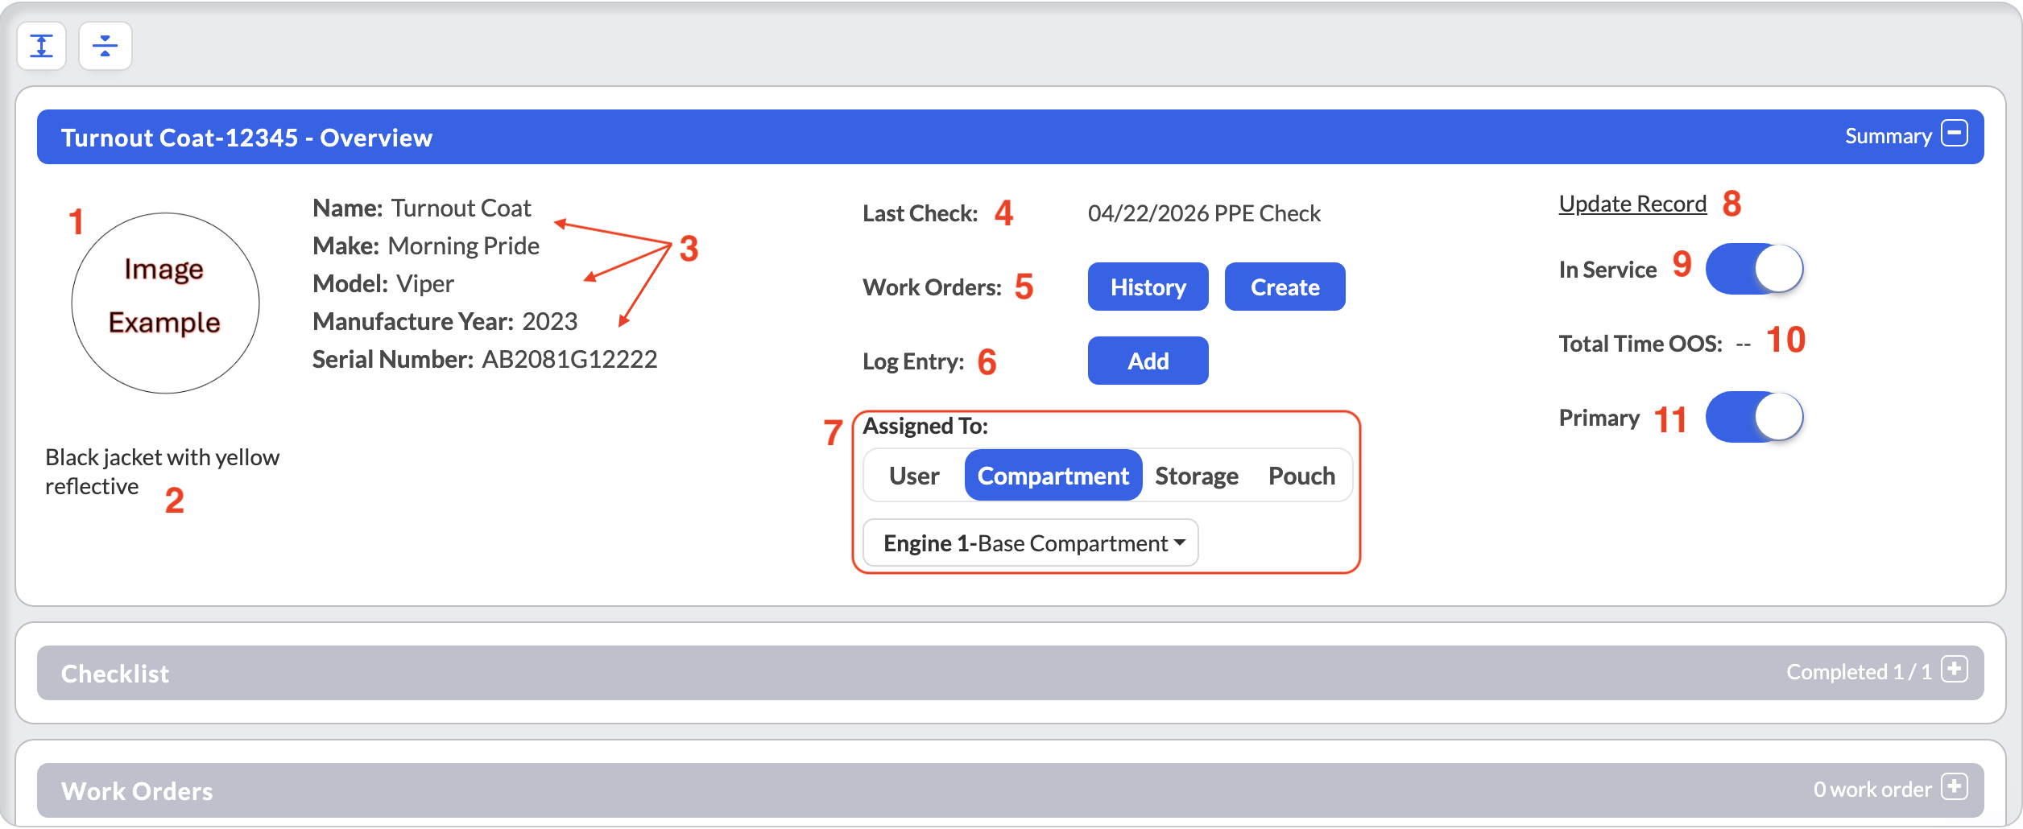Click the Completed 1 / 1 status text

click(x=1859, y=672)
